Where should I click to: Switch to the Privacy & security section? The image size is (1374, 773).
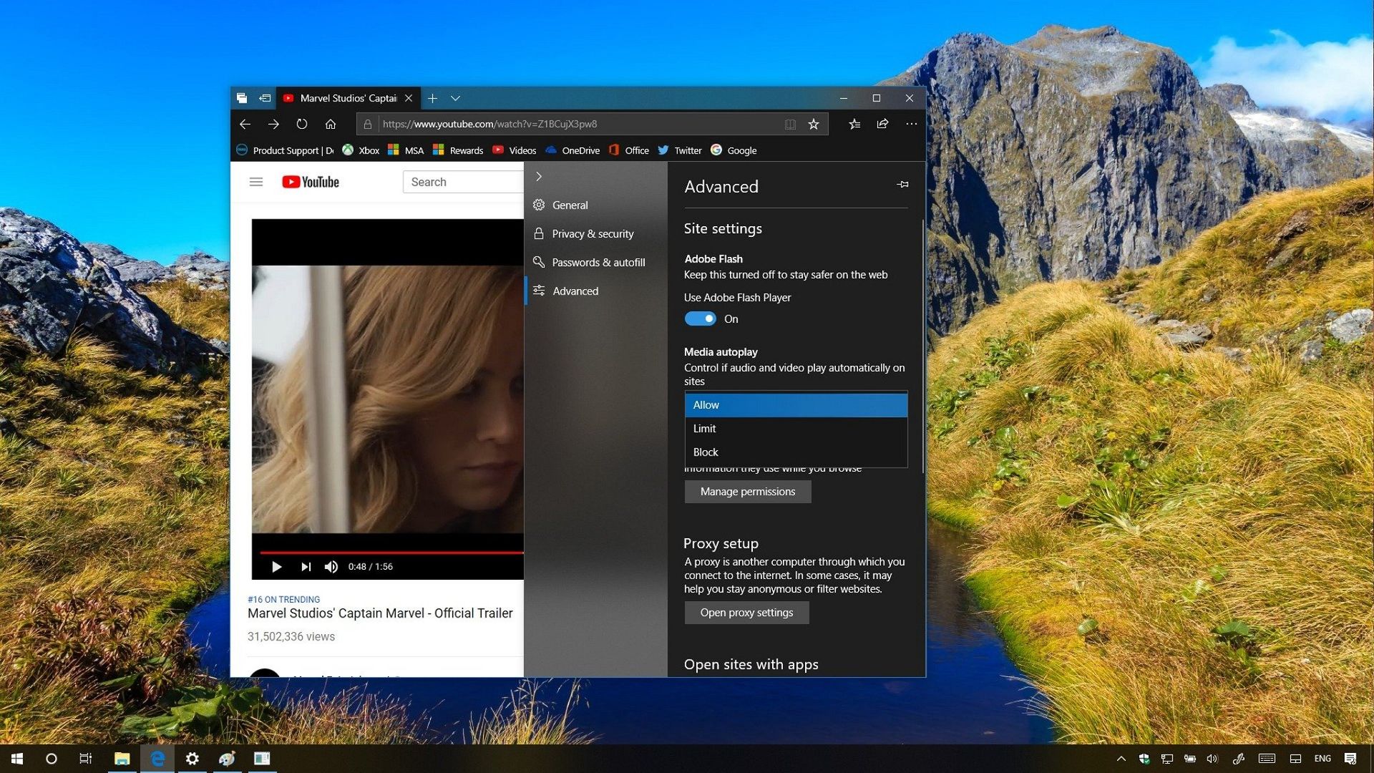click(593, 233)
